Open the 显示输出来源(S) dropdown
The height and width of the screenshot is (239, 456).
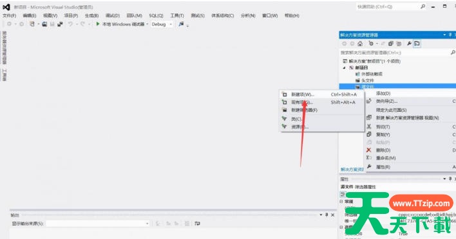pyautogui.click(x=98, y=224)
